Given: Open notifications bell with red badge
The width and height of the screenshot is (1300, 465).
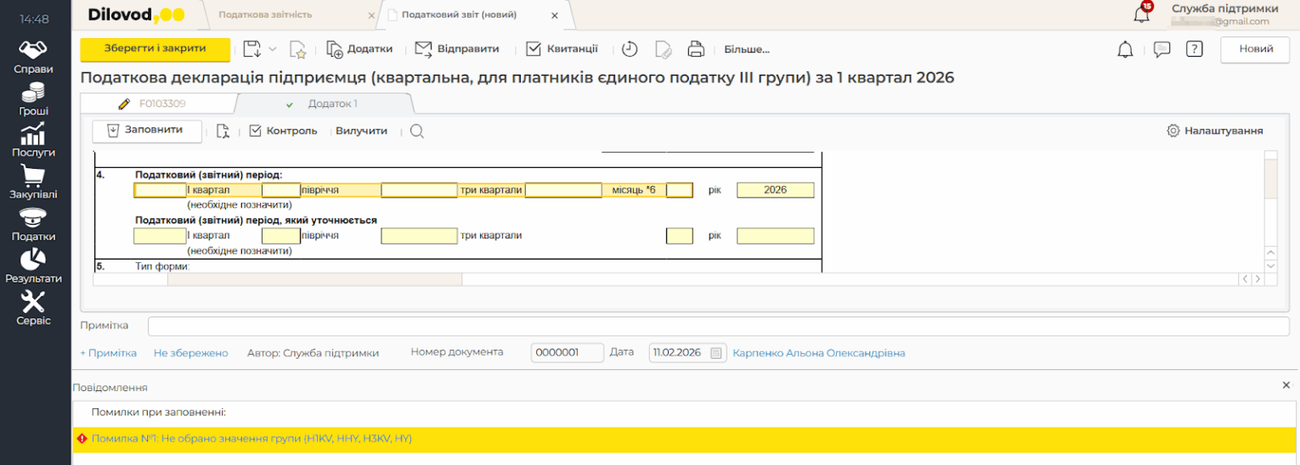Looking at the screenshot, I should coord(1142,14).
